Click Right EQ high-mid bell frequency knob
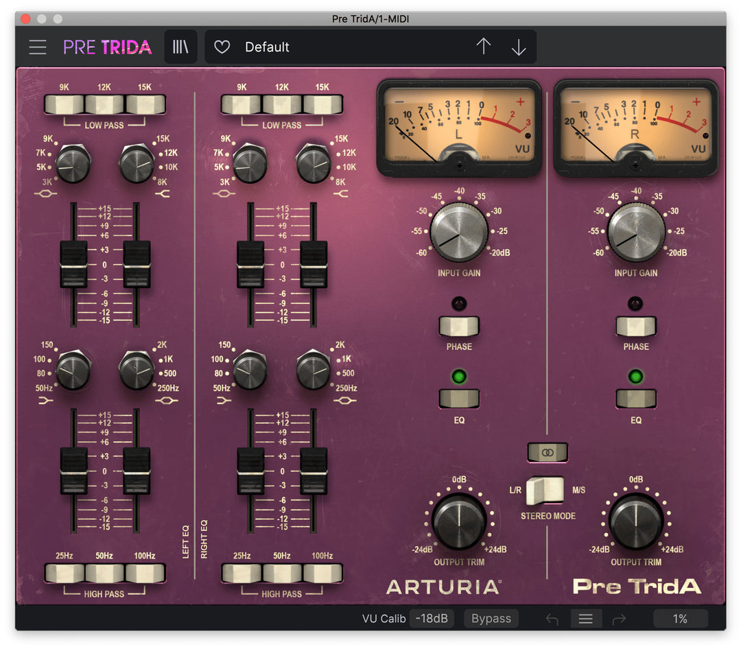741x649 pixels. tap(250, 163)
